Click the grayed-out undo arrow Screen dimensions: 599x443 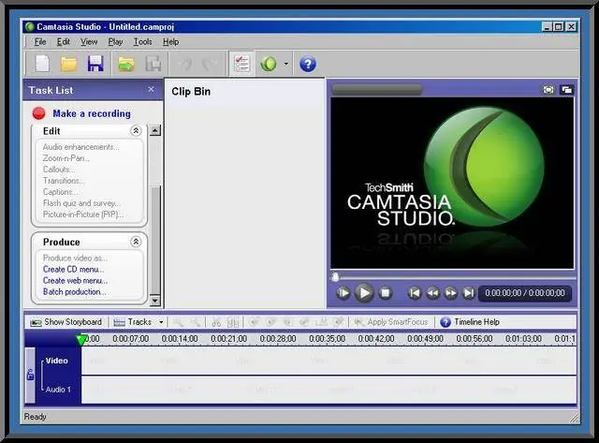pos(185,64)
